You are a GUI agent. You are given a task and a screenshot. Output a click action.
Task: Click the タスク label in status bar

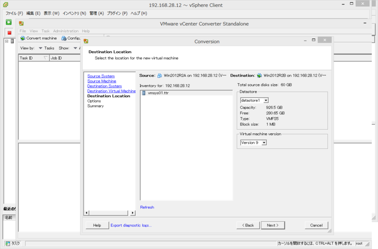[16, 243]
